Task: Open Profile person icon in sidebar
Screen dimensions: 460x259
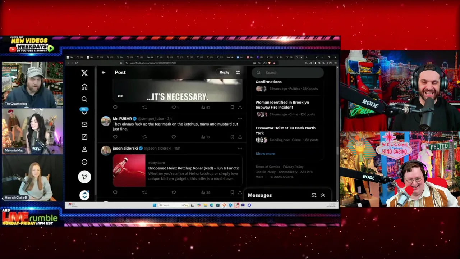Action: [x=84, y=149]
